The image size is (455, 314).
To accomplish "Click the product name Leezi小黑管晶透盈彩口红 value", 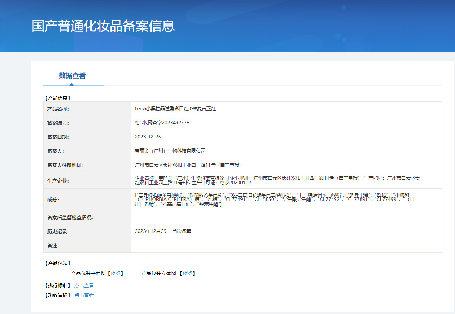I will [x=175, y=109].
